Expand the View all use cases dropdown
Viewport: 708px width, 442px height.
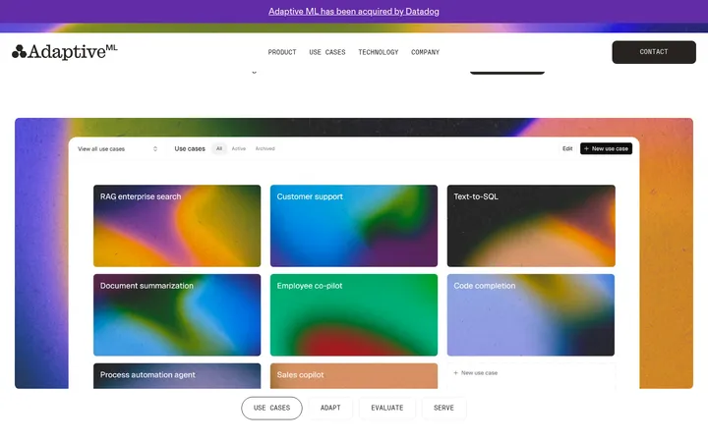[x=117, y=149]
